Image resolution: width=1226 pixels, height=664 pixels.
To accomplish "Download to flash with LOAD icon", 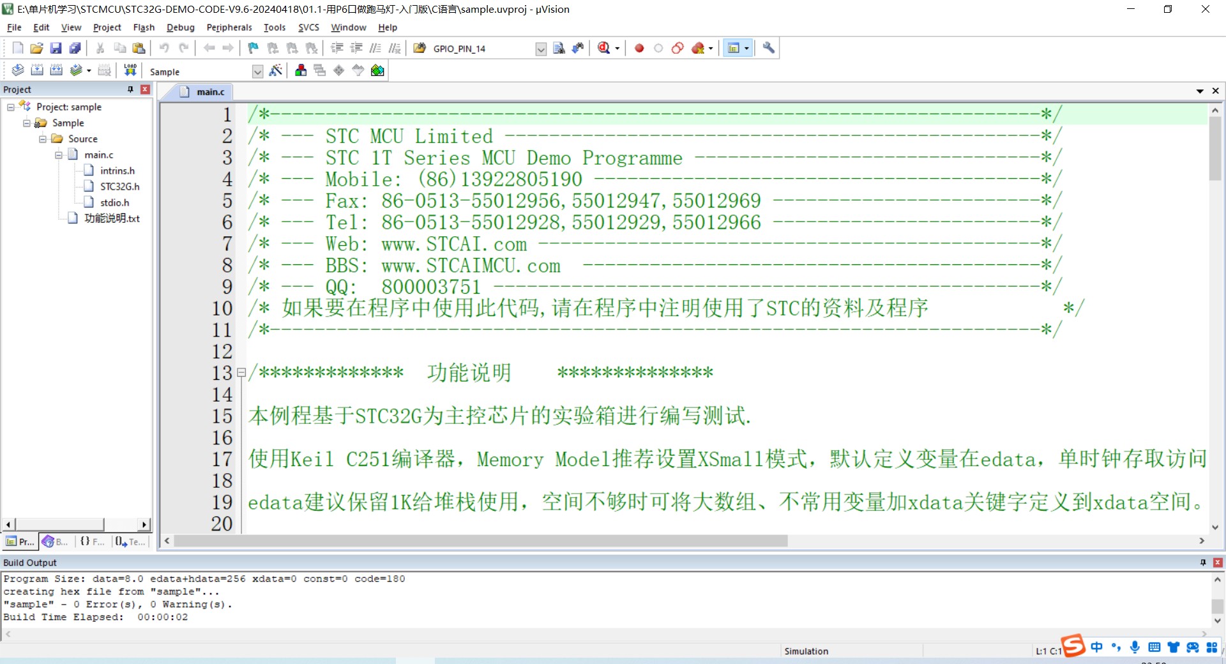I will (x=130, y=70).
